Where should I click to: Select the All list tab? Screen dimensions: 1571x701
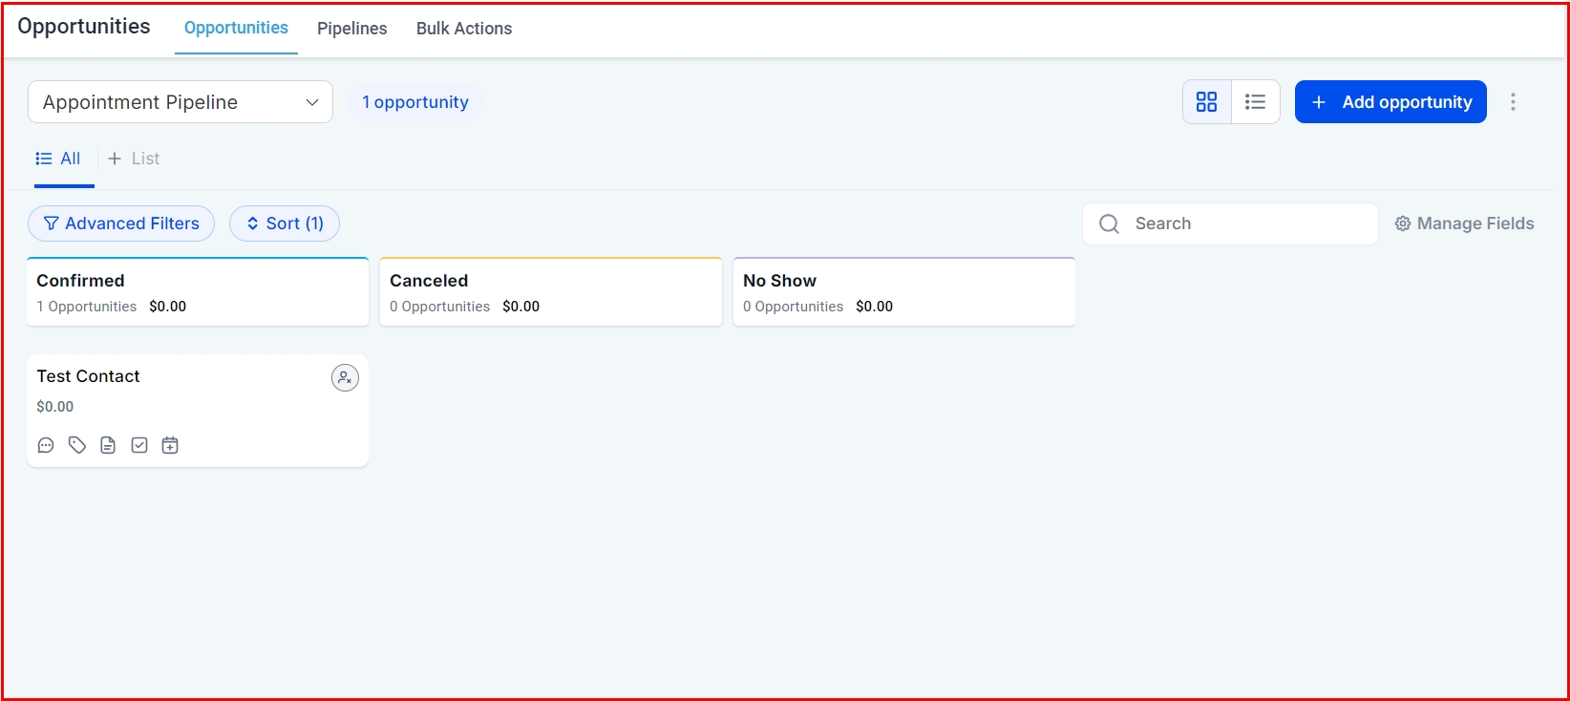point(59,159)
